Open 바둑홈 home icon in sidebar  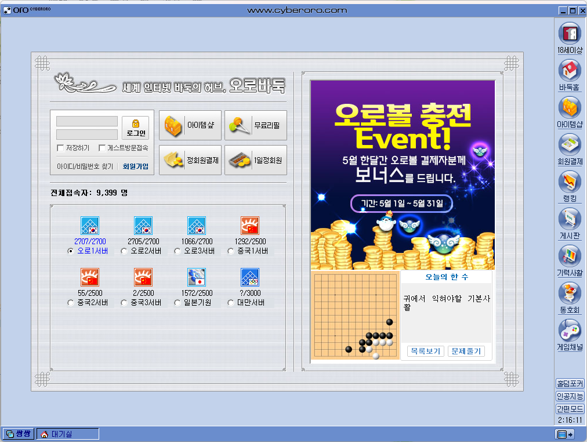570,70
